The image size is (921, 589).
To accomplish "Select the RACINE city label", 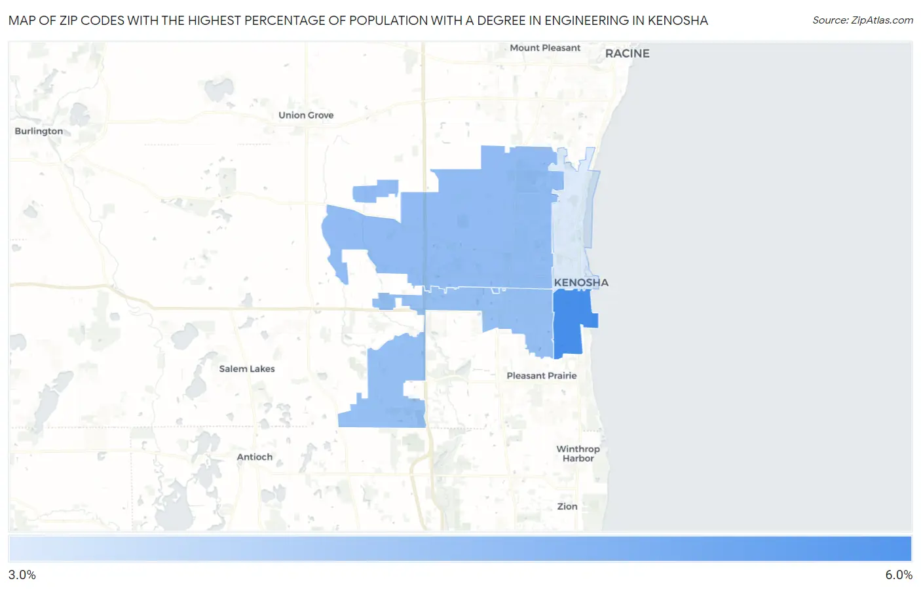I will (627, 54).
